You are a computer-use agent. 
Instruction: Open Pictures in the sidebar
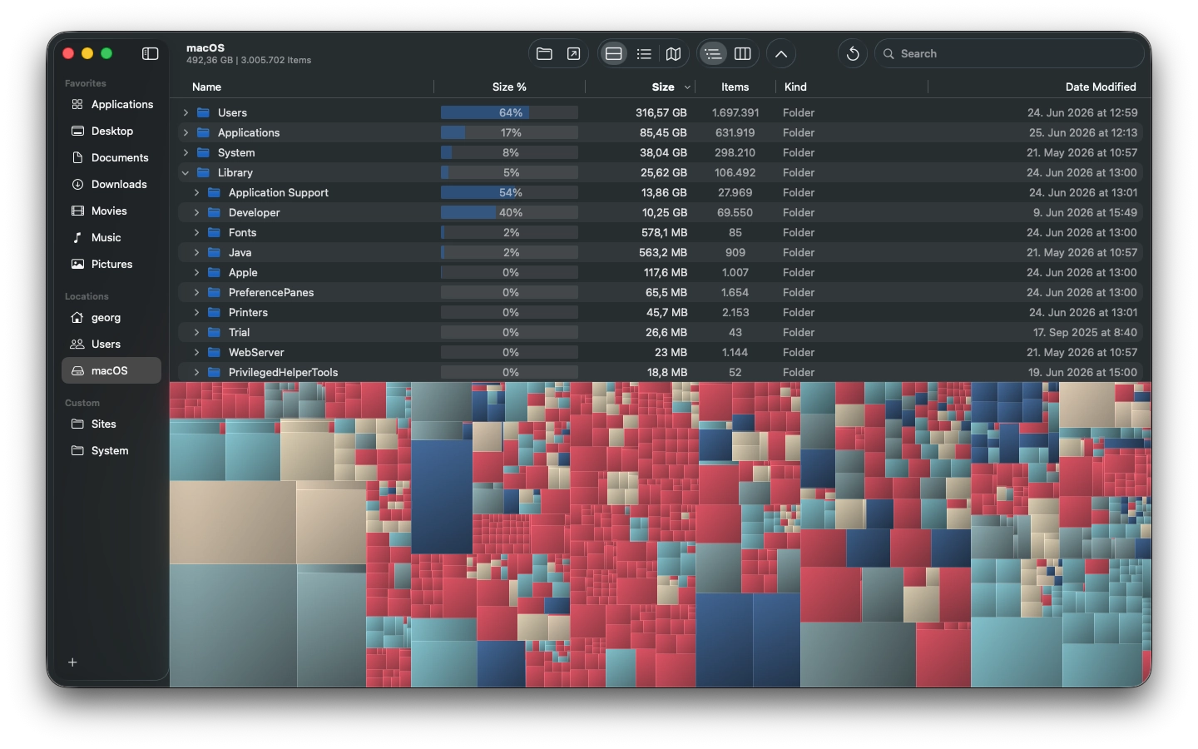(x=111, y=264)
